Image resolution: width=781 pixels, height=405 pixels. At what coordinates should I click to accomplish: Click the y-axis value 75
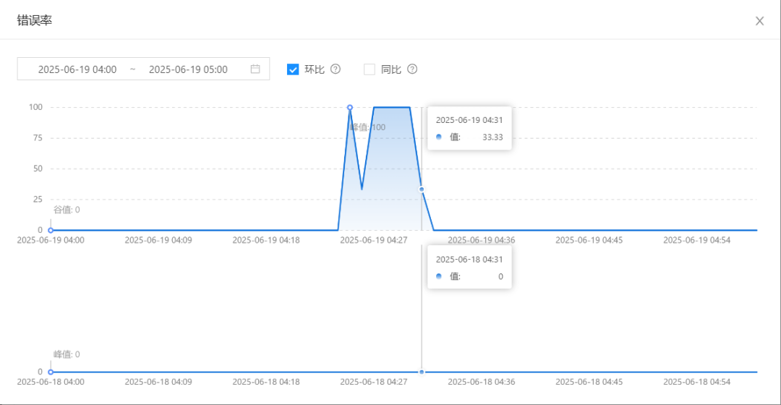click(38, 138)
